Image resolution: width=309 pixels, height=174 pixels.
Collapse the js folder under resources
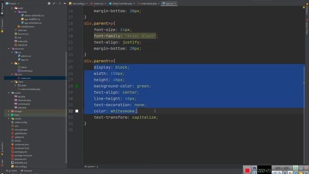(x=12, y=63)
